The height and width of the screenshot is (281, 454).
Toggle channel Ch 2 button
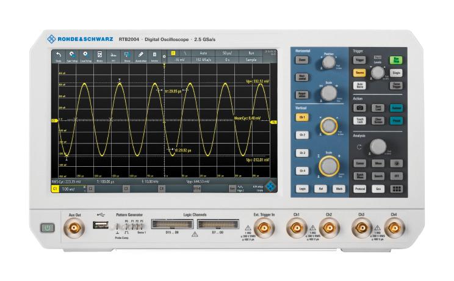[302, 135]
